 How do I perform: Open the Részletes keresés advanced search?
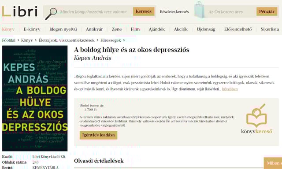pos(174,12)
